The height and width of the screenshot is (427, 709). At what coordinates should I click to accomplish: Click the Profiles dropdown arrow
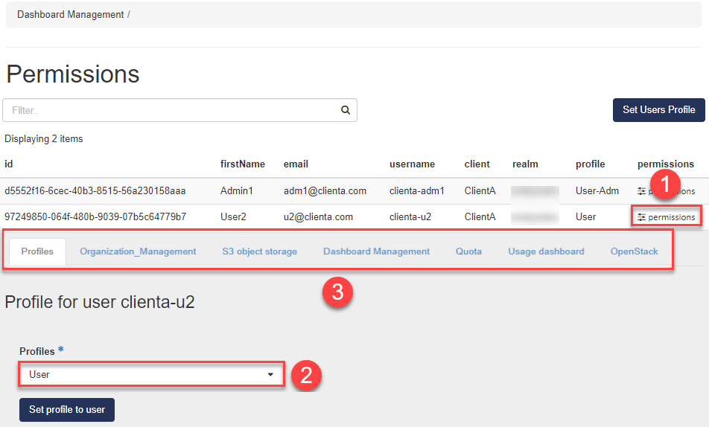(270, 375)
